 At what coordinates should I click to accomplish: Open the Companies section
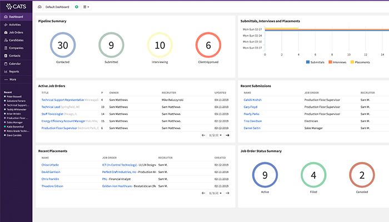click(x=16, y=48)
